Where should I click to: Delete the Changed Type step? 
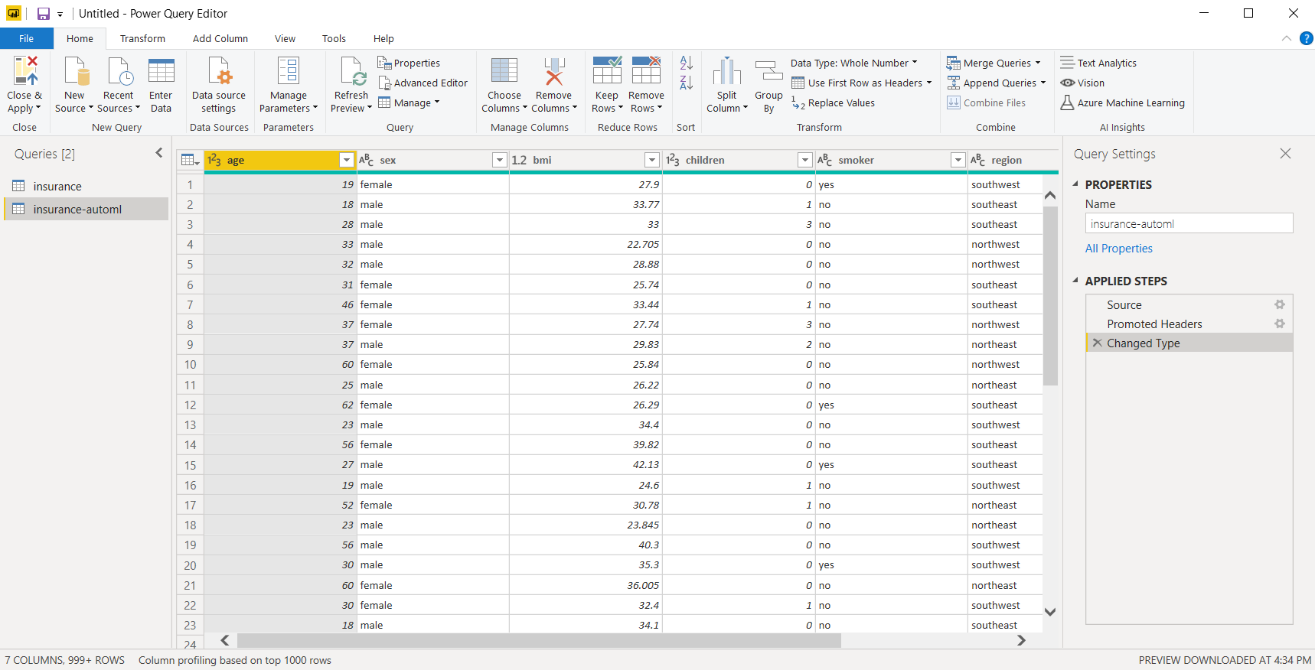pos(1098,343)
